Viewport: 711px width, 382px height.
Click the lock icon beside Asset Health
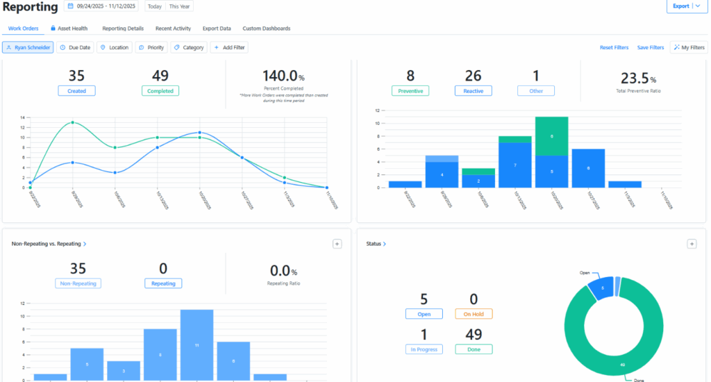[53, 28]
